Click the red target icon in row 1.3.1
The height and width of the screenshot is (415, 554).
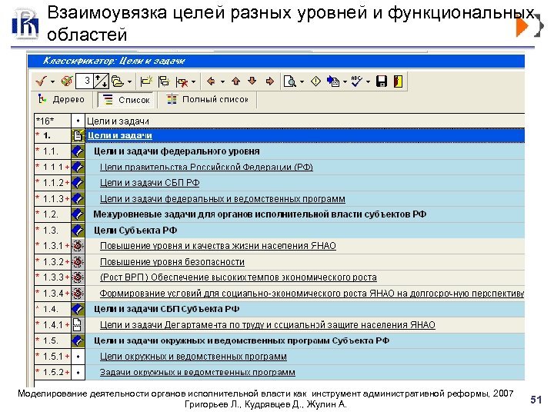(x=78, y=246)
